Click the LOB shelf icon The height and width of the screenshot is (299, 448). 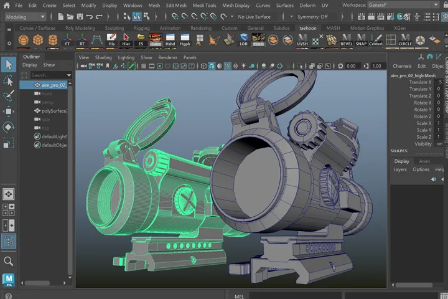(x=243, y=40)
